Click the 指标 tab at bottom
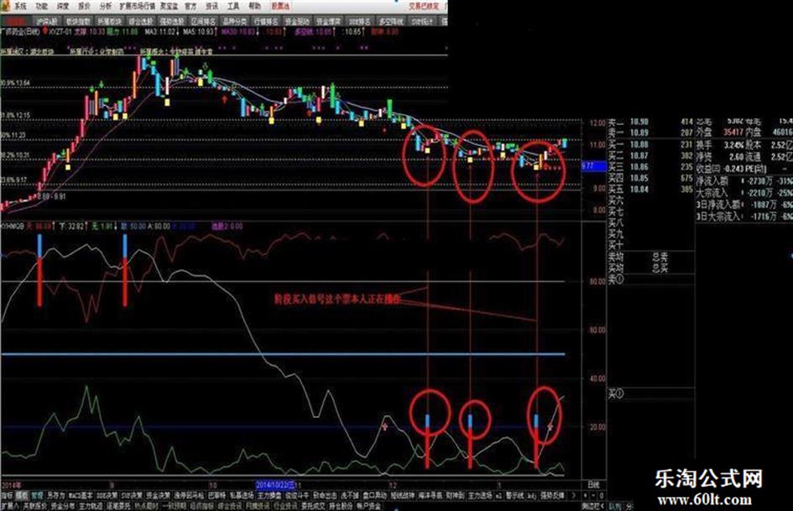Image resolution: width=793 pixels, height=511 pixels. [x=7, y=495]
